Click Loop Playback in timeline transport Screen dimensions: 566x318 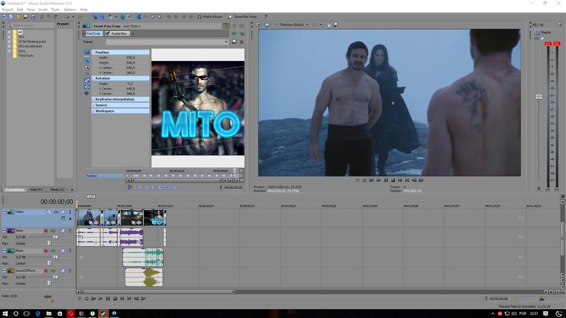(x=86, y=299)
